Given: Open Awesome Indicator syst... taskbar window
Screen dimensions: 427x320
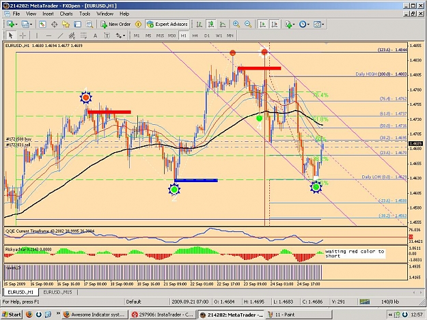Looking at the screenshot, I should click(94, 315).
